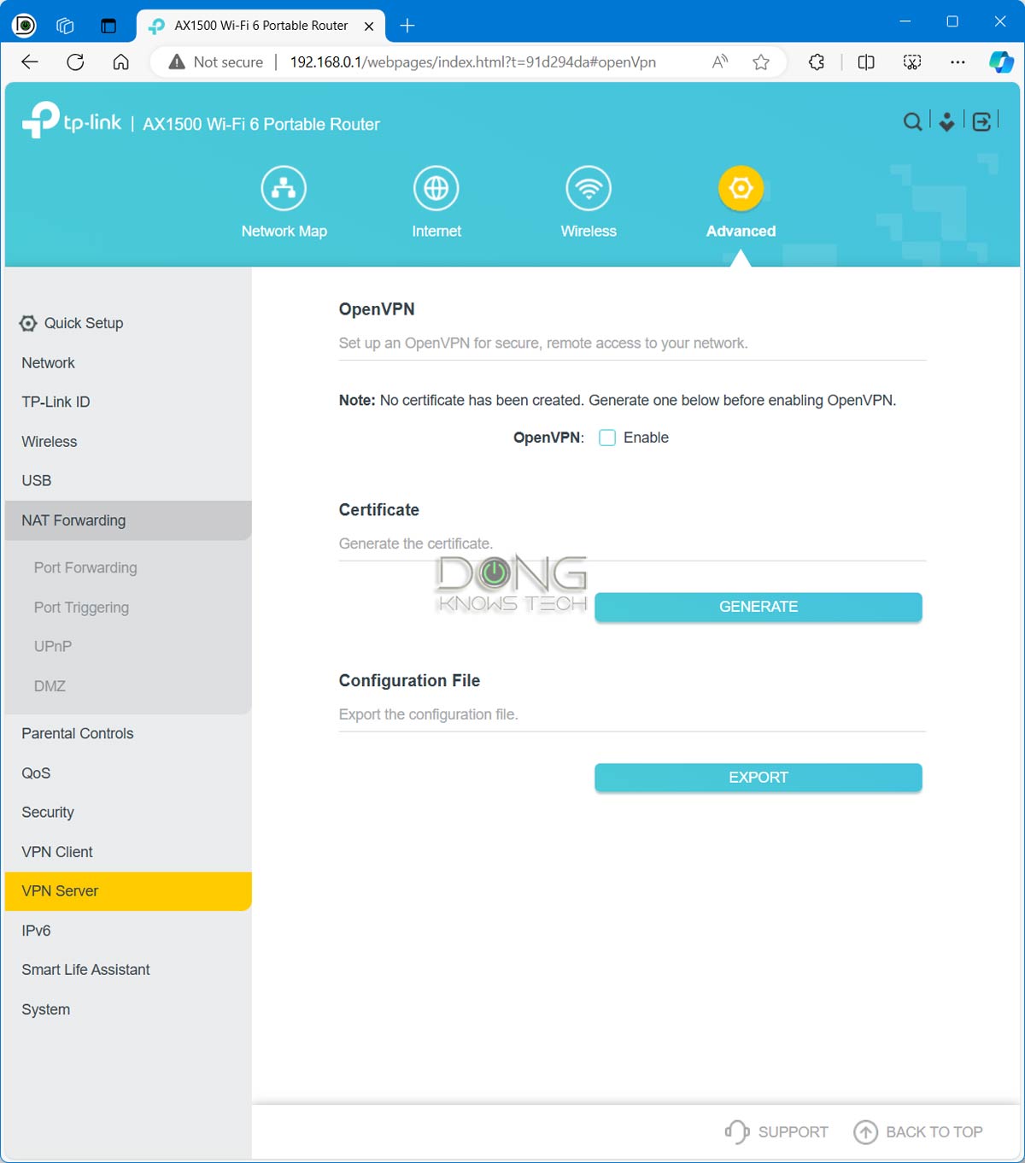This screenshot has width=1025, height=1163.
Task: Click the browser address bar URL
Action: pos(473,62)
